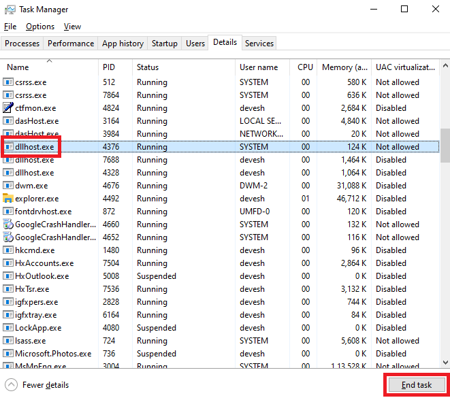
Task: Click the End task button
Action: pyautogui.click(x=417, y=385)
